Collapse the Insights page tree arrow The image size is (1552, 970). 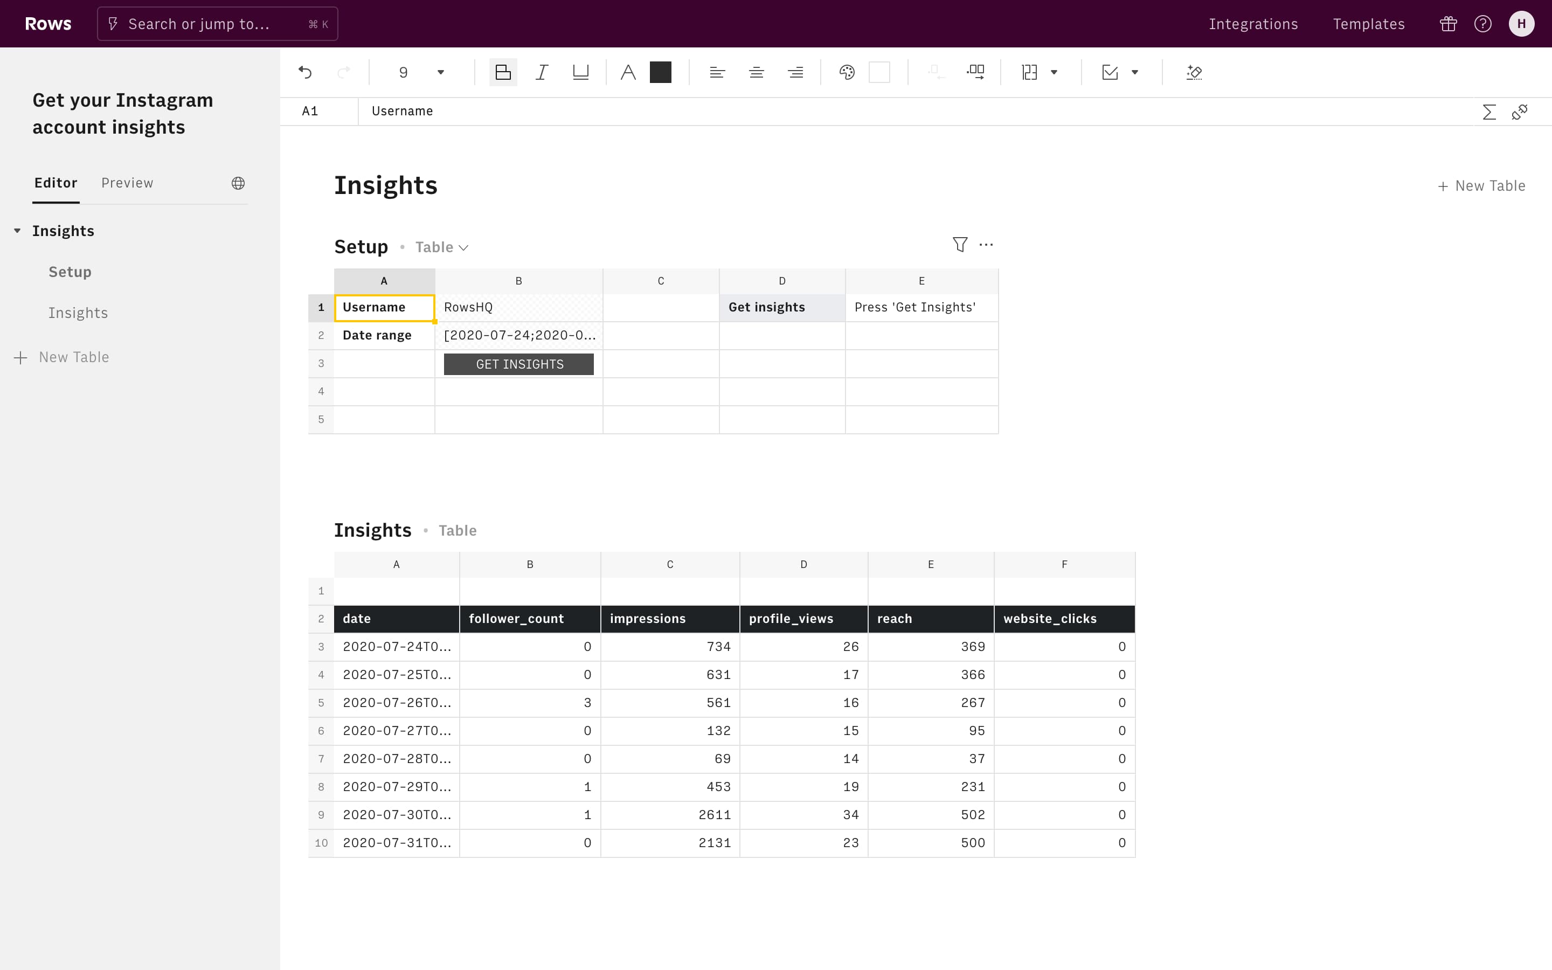(17, 231)
